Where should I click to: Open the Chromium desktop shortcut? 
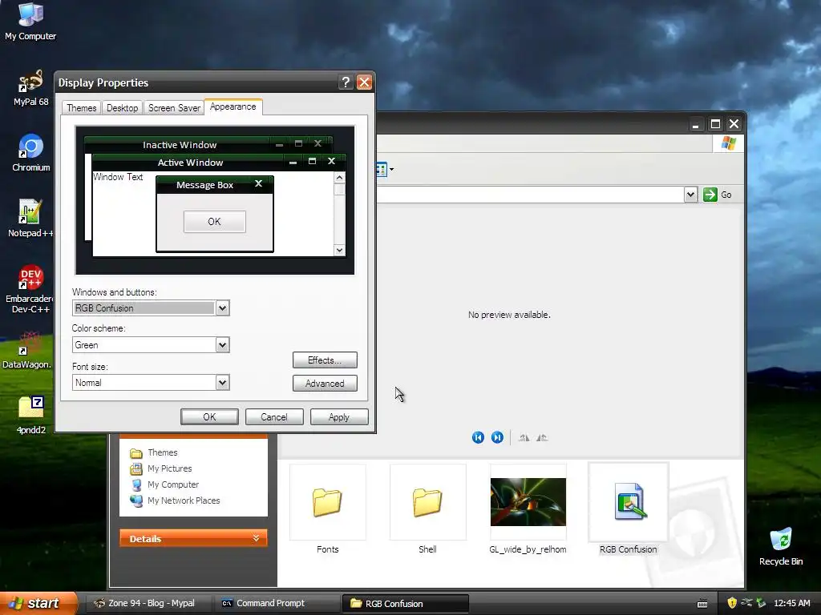coord(31,153)
